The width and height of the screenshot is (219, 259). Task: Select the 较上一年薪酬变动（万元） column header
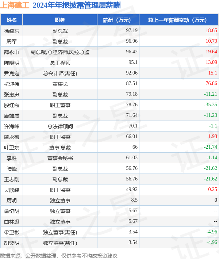point(179,20)
